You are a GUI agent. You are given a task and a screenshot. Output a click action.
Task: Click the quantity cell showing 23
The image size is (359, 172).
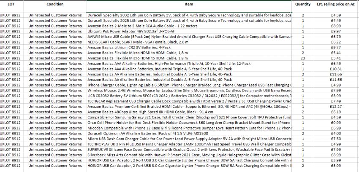303,58
